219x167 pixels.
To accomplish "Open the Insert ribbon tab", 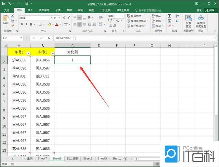I will tap(30, 10).
